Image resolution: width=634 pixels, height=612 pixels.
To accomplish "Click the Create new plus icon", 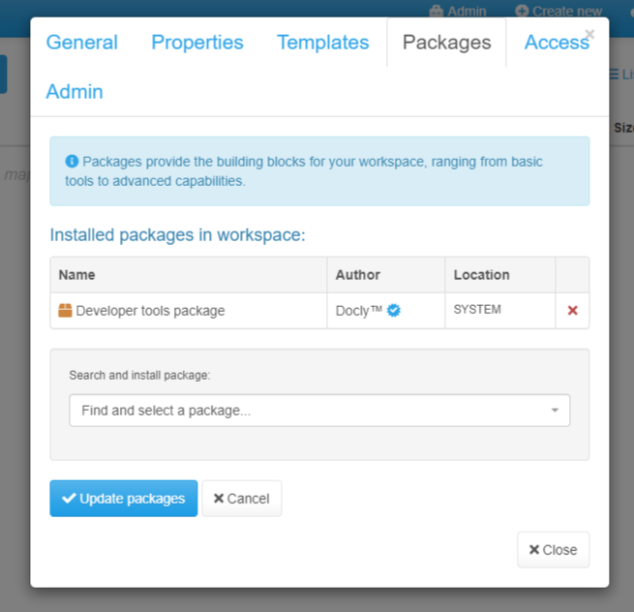I will coord(523,11).
